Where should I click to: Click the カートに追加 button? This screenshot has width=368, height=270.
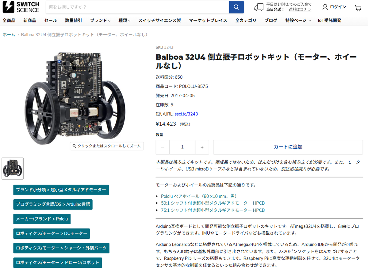click(x=288, y=147)
